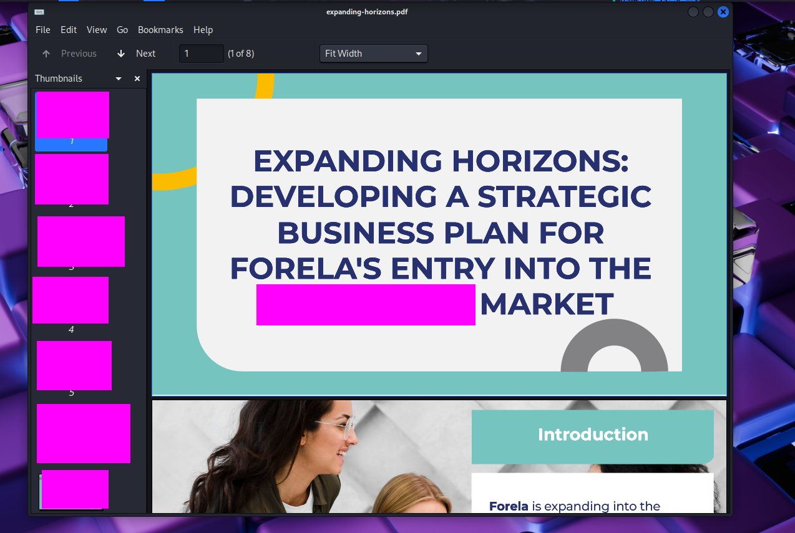The width and height of the screenshot is (795, 533).
Task: Minimize the expanding-horizons.pdf window
Action: tap(693, 12)
